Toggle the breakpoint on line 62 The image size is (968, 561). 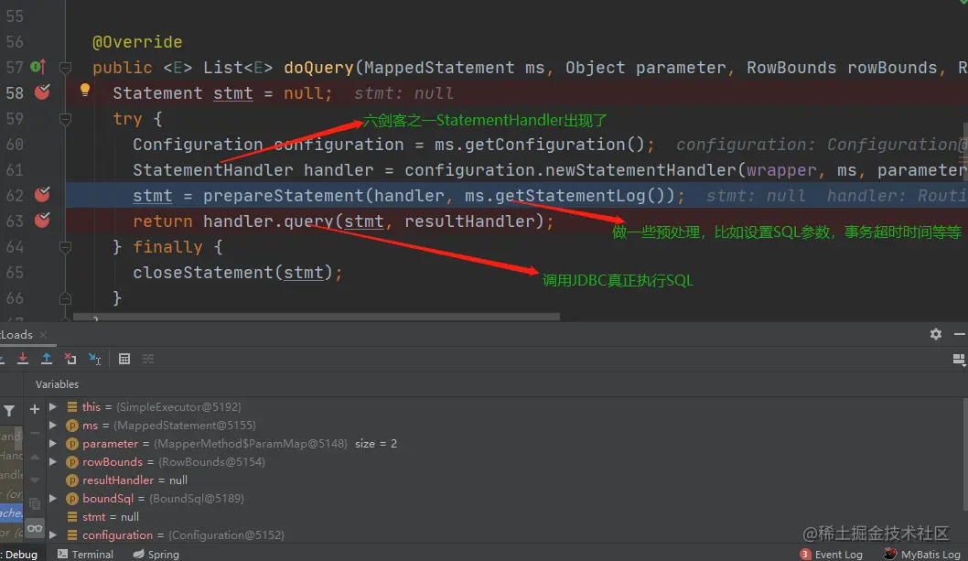tap(42, 195)
